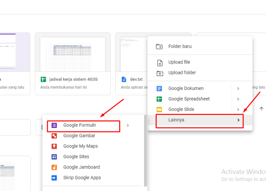Click the orange Google Jamboard icon
The width and height of the screenshot is (266, 191).
pyautogui.click(x=54, y=167)
